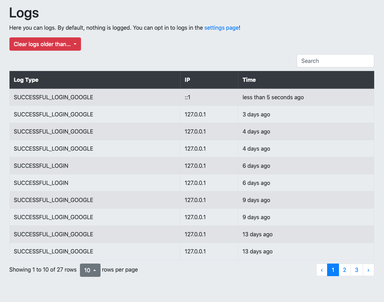This screenshot has height=302, width=384.
Task: Click the Logs page heading
Action: 24,13
